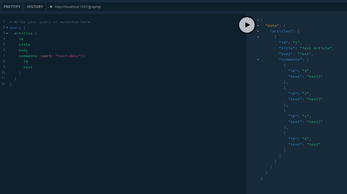
Task: Click the 'articles' field on line 3
Action: tap(23, 33)
